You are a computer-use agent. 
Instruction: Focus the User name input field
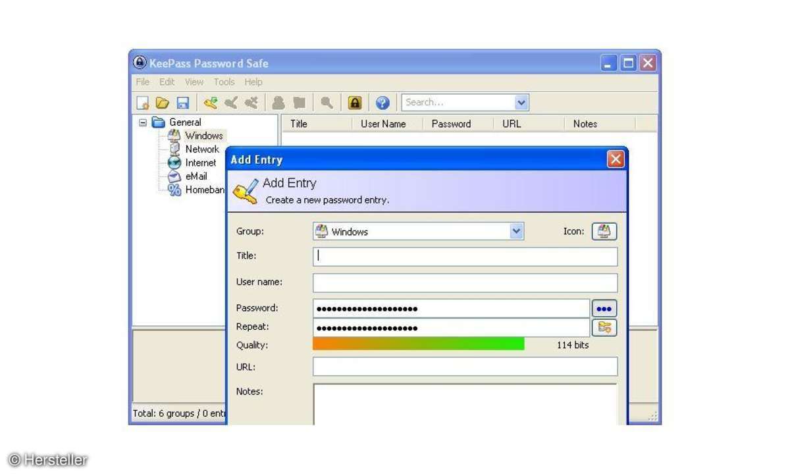(x=465, y=282)
